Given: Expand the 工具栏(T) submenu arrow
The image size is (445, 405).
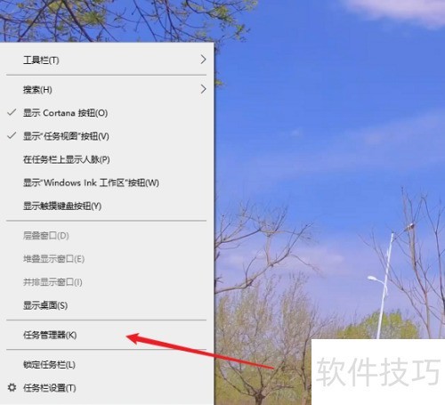Looking at the screenshot, I should (203, 60).
